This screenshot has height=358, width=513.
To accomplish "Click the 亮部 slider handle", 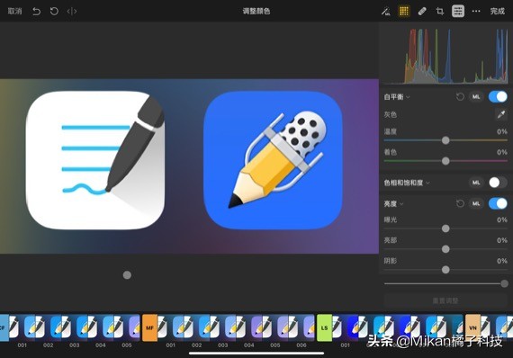I will (x=445, y=249).
